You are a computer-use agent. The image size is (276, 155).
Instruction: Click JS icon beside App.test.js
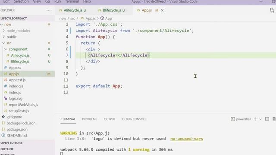(x=6, y=80)
